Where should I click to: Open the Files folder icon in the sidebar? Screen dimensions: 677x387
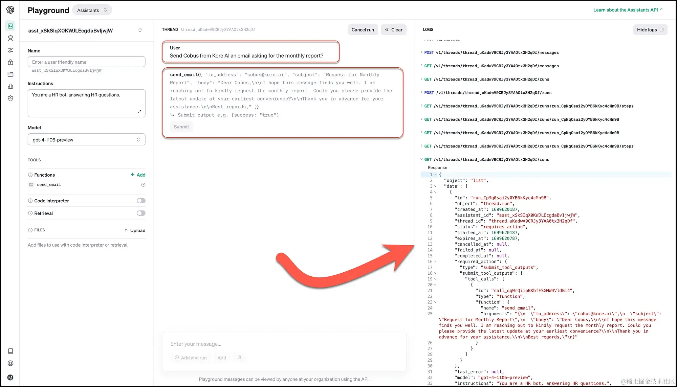tap(10, 74)
